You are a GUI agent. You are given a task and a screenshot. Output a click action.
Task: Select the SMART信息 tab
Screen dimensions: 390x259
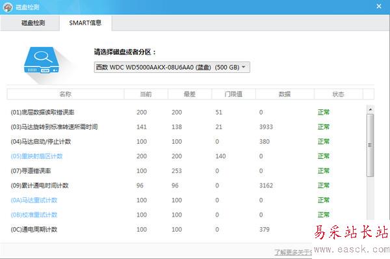(85, 23)
